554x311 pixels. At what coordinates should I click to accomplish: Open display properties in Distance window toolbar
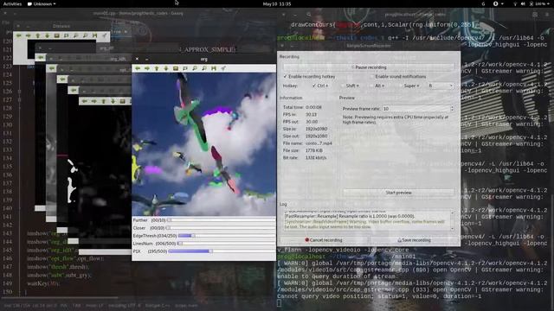[104, 35]
